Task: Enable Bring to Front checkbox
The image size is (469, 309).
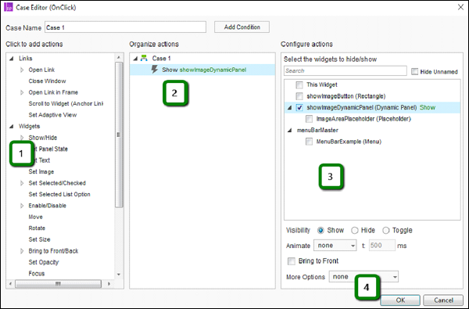Action: pyautogui.click(x=292, y=261)
